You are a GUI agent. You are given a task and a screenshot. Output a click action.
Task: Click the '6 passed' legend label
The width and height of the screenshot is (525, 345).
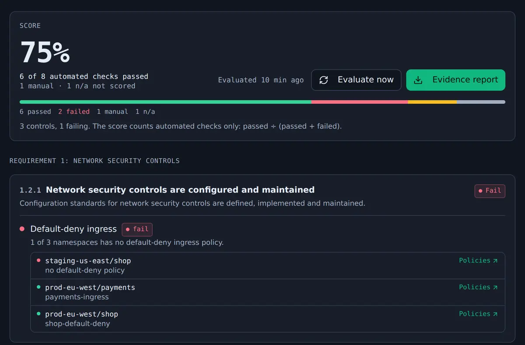coord(35,112)
